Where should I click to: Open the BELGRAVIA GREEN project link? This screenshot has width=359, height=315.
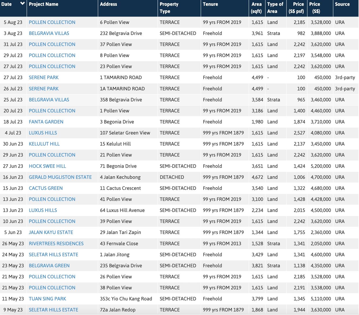[49, 266]
